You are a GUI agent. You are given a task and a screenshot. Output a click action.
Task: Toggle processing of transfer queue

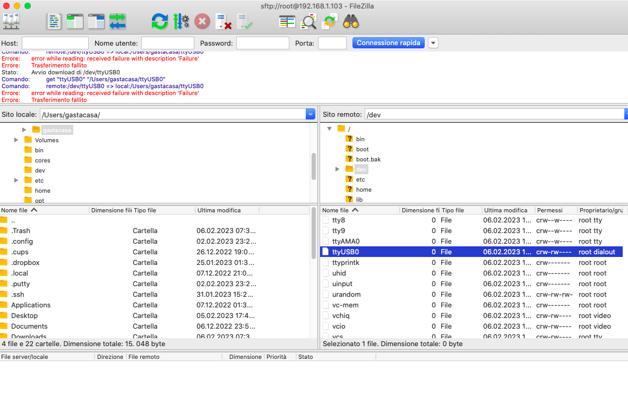181,22
